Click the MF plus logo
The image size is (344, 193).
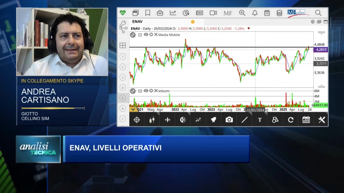[x=298, y=13]
